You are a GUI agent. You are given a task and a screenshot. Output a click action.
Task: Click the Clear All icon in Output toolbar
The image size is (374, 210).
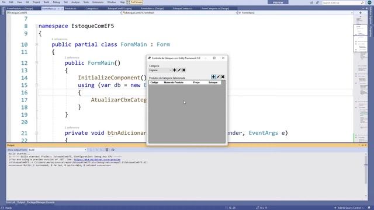tap(107, 150)
